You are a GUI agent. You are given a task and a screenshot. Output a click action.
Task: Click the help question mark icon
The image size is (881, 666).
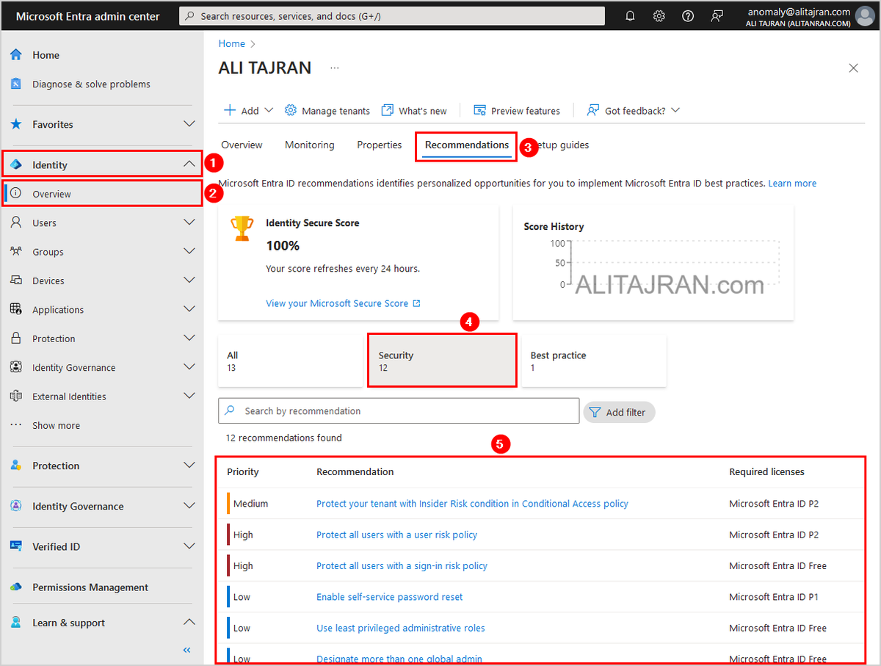(x=688, y=15)
